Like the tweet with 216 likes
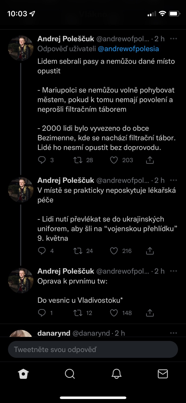 tap(114, 251)
